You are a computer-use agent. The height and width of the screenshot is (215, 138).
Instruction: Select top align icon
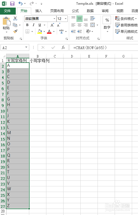tap(73, 18)
